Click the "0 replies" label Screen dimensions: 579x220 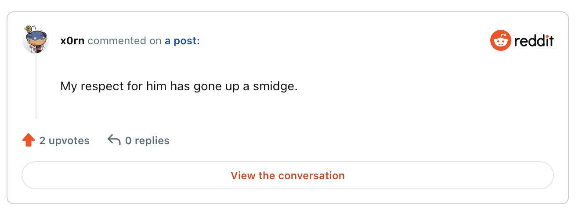click(x=147, y=141)
